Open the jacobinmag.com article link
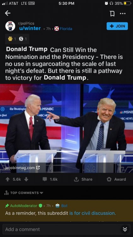Image resolution: width=133 pixels, height=237 pixels. [x=22, y=167]
